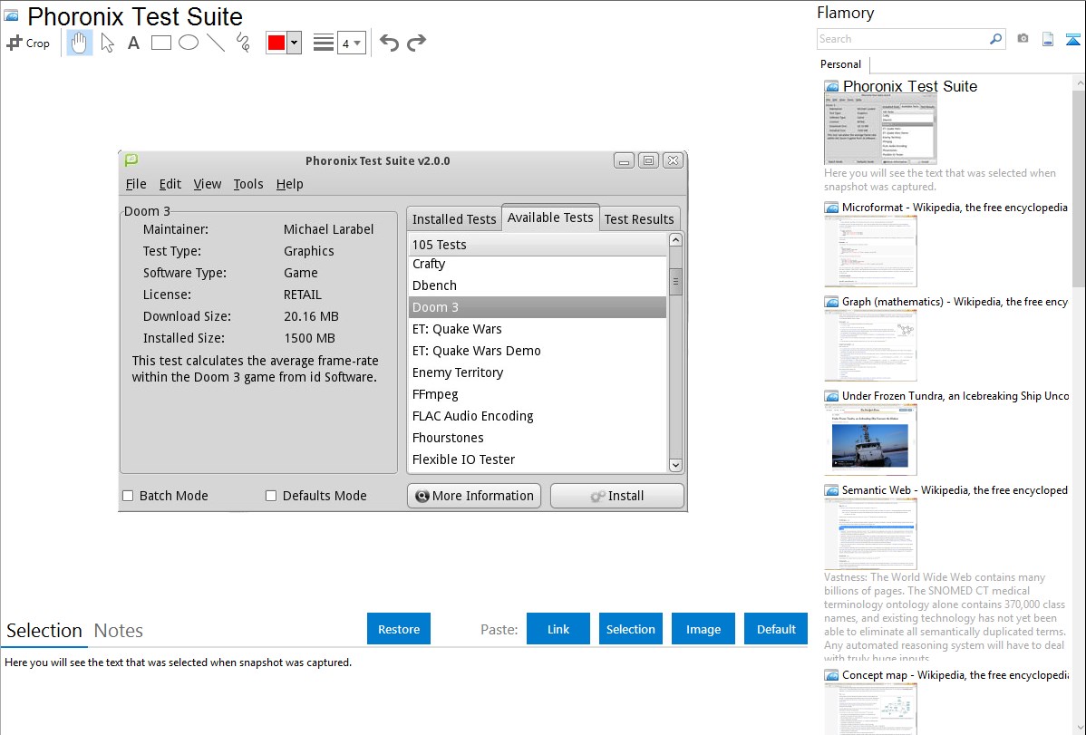The height and width of the screenshot is (735, 1086).
Task: Open the Phoronix Test Suite snapshot thumbnail
Action: click(880, 130)
